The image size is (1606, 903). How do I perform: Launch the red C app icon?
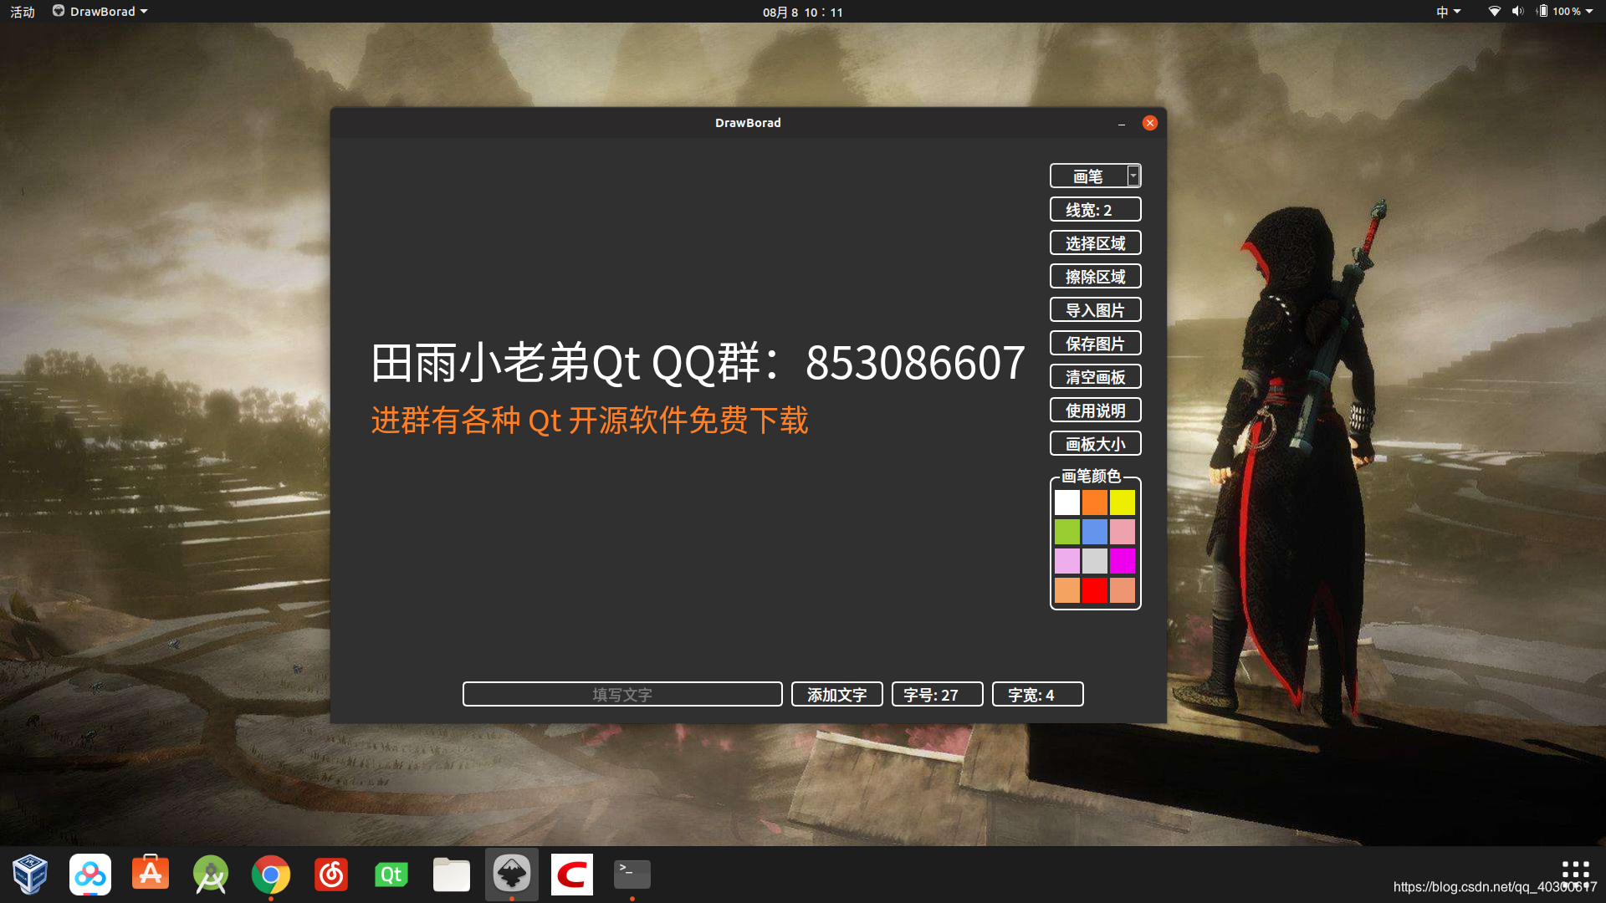572,875
